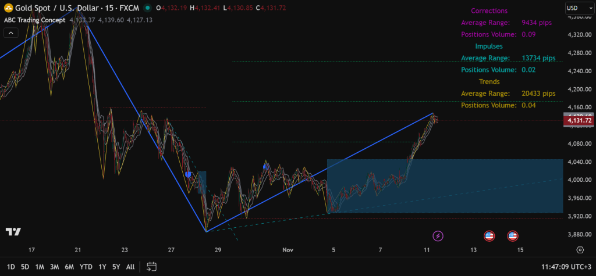Click the ABC Trading Concept indicator title
This screenshot has height=276, width=596.
[34, 20]
